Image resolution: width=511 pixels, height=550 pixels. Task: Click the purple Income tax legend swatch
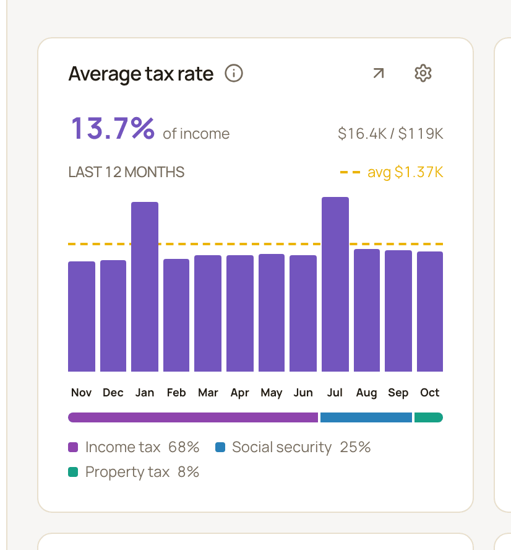73,447
